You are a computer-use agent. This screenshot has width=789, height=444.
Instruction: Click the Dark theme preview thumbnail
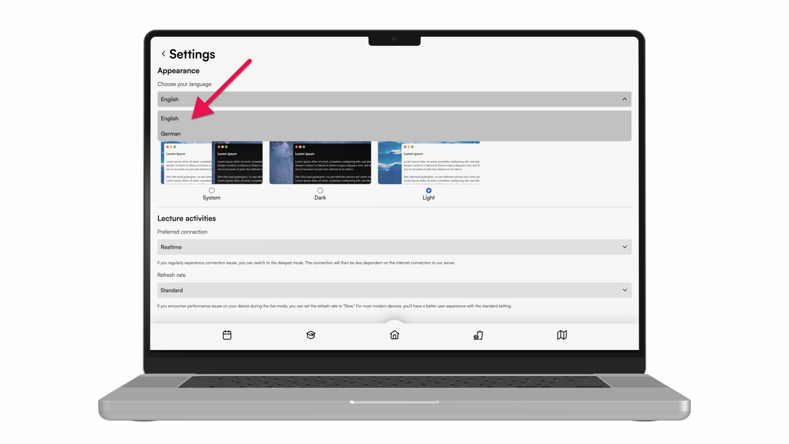(320, 163)
